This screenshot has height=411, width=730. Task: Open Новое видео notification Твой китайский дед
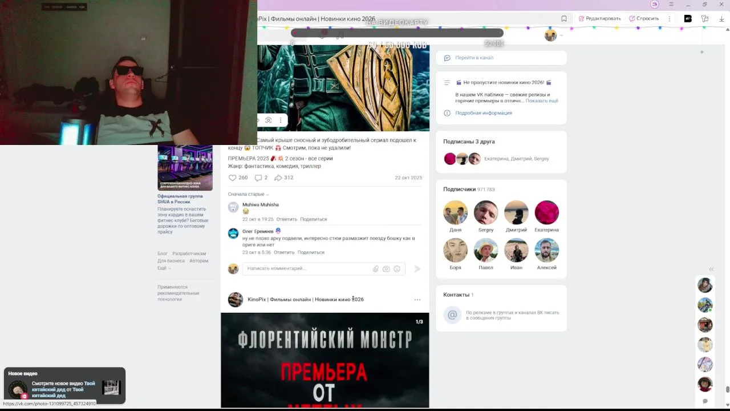click(64, 386)
